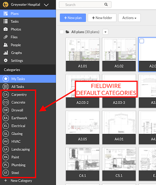
Task: Click the New folder button
Action: coord(102,18)
